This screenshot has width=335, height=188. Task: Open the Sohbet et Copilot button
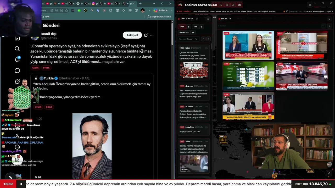[x=161, y=10]
